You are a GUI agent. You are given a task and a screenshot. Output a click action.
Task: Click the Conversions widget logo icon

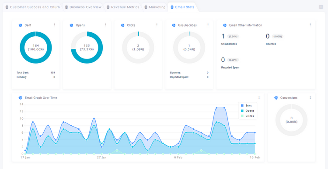point(276,98)
